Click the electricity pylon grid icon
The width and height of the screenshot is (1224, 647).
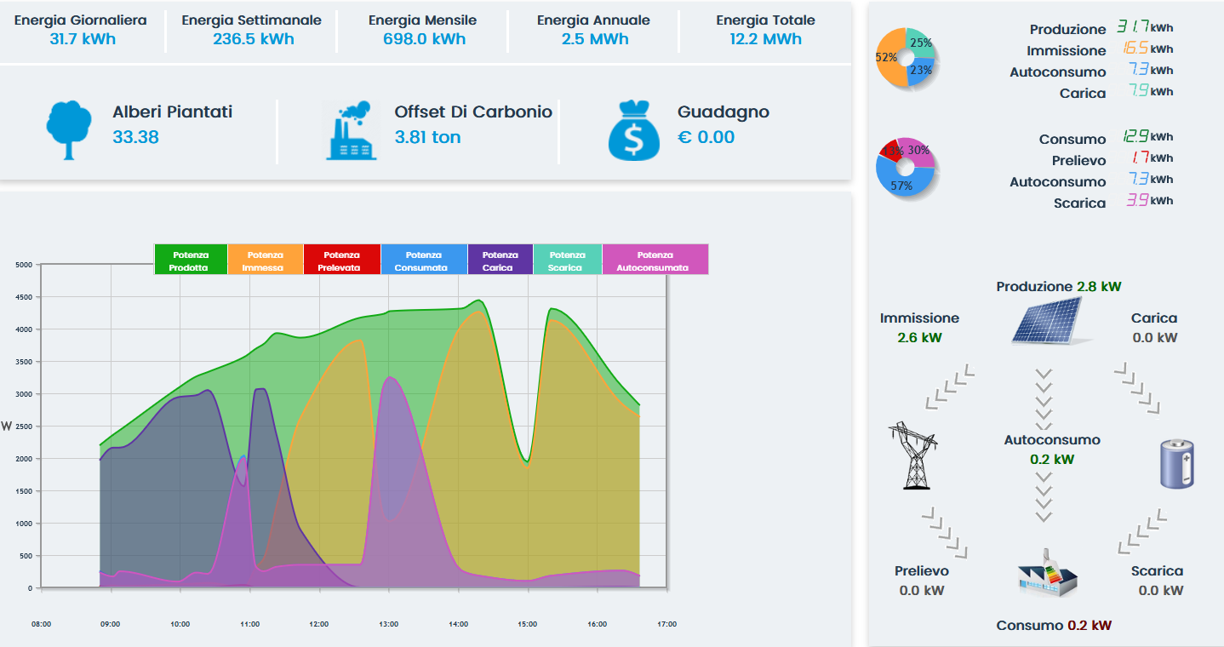point(914,455)
